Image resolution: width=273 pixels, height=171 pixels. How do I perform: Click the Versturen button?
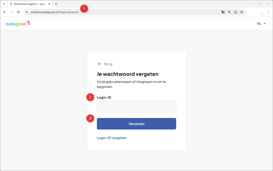coord(136,124)
